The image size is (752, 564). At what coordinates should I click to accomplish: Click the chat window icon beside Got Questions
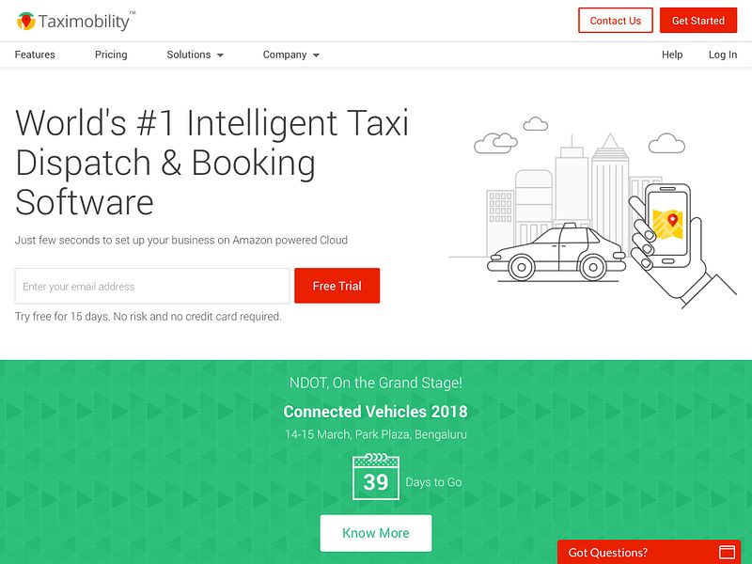tap(727, 552)
